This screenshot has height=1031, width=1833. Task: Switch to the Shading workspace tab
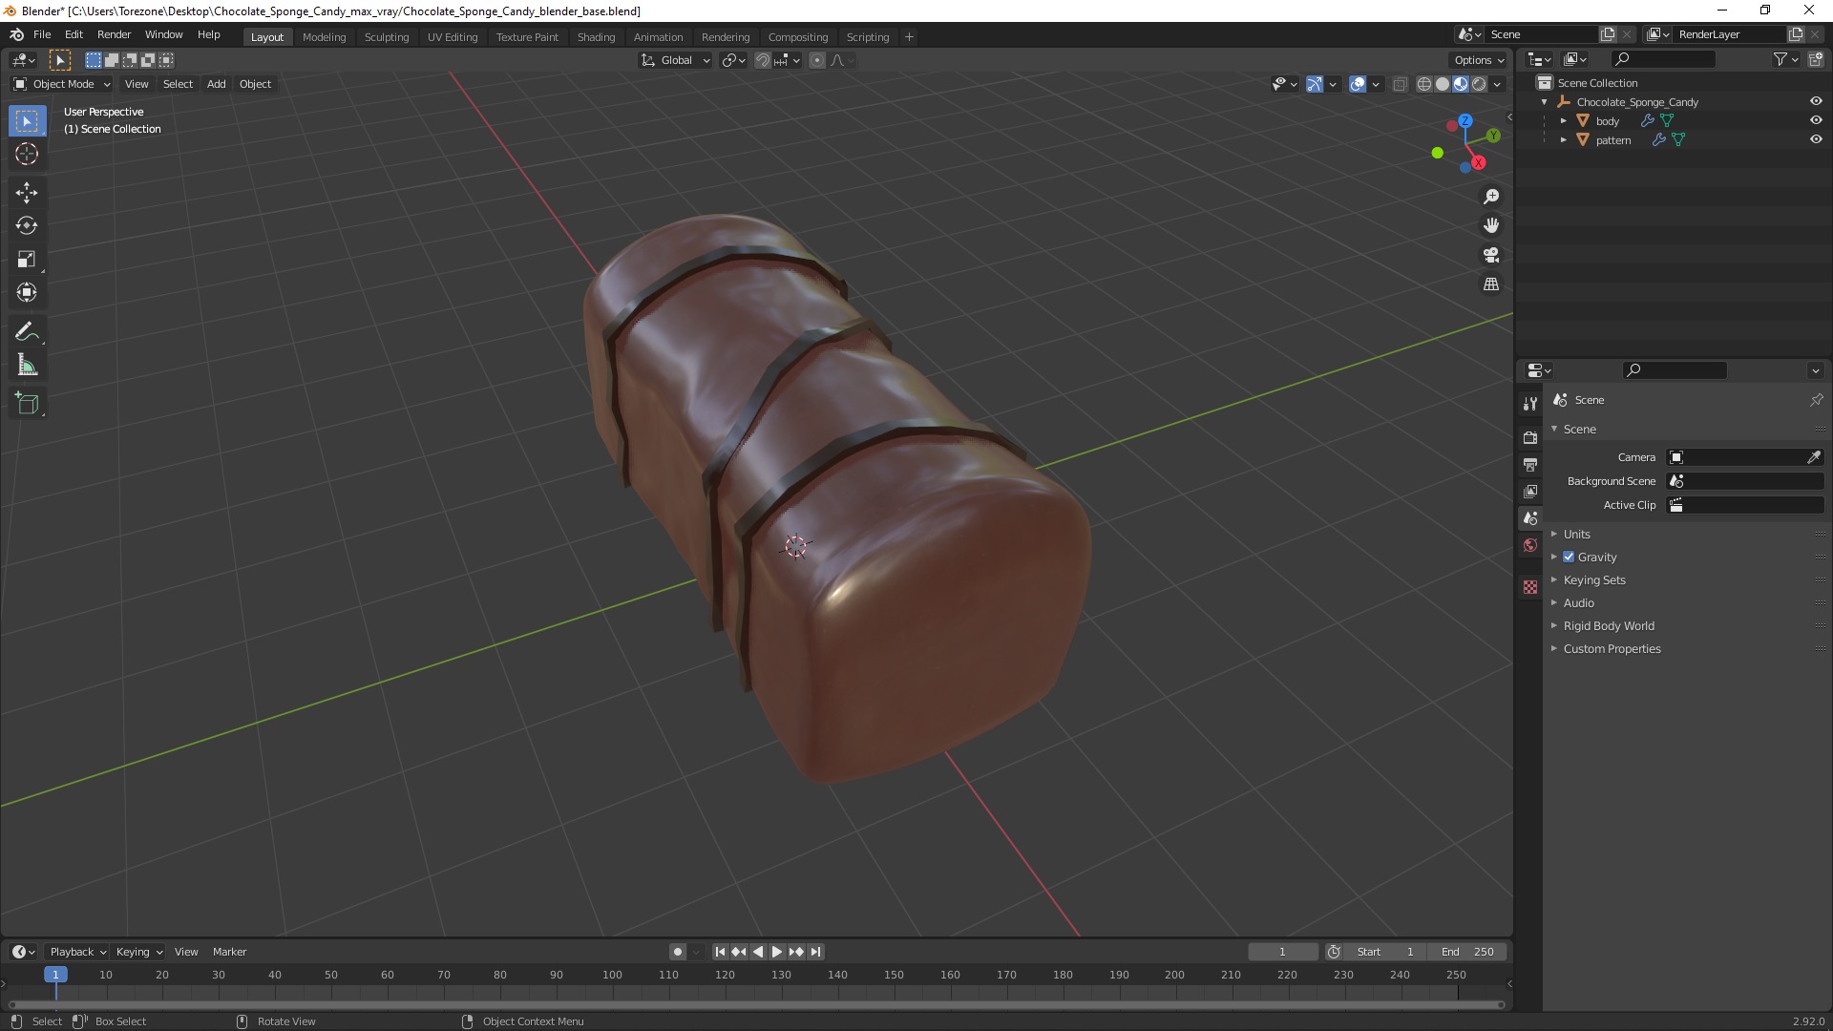tap(596, 37)
